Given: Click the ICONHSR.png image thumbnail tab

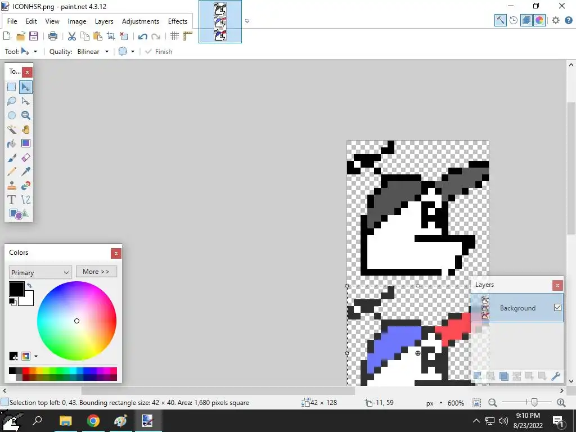Looking at the screenshot, I should coord(220,22).
